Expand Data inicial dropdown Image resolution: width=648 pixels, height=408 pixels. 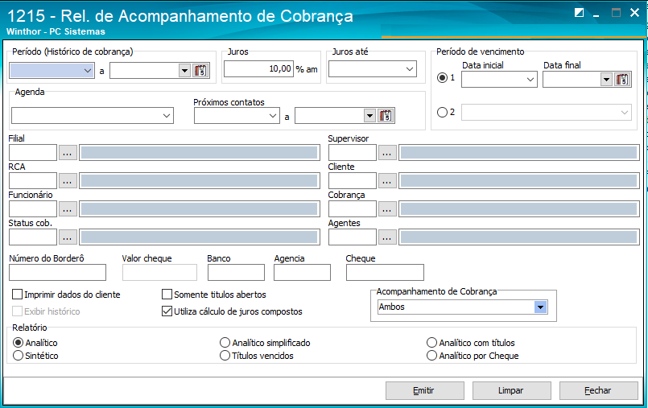pos(530,80)
